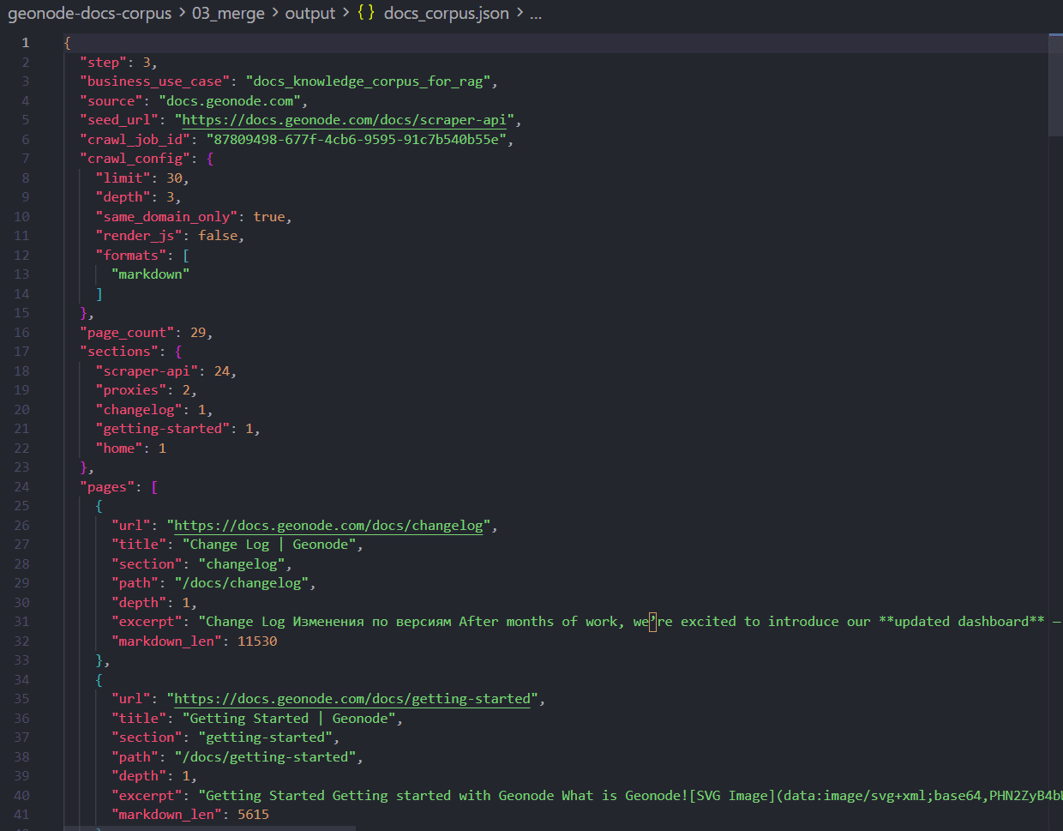
Task: Click the "limit" key
Action: (x=123, y=178)
